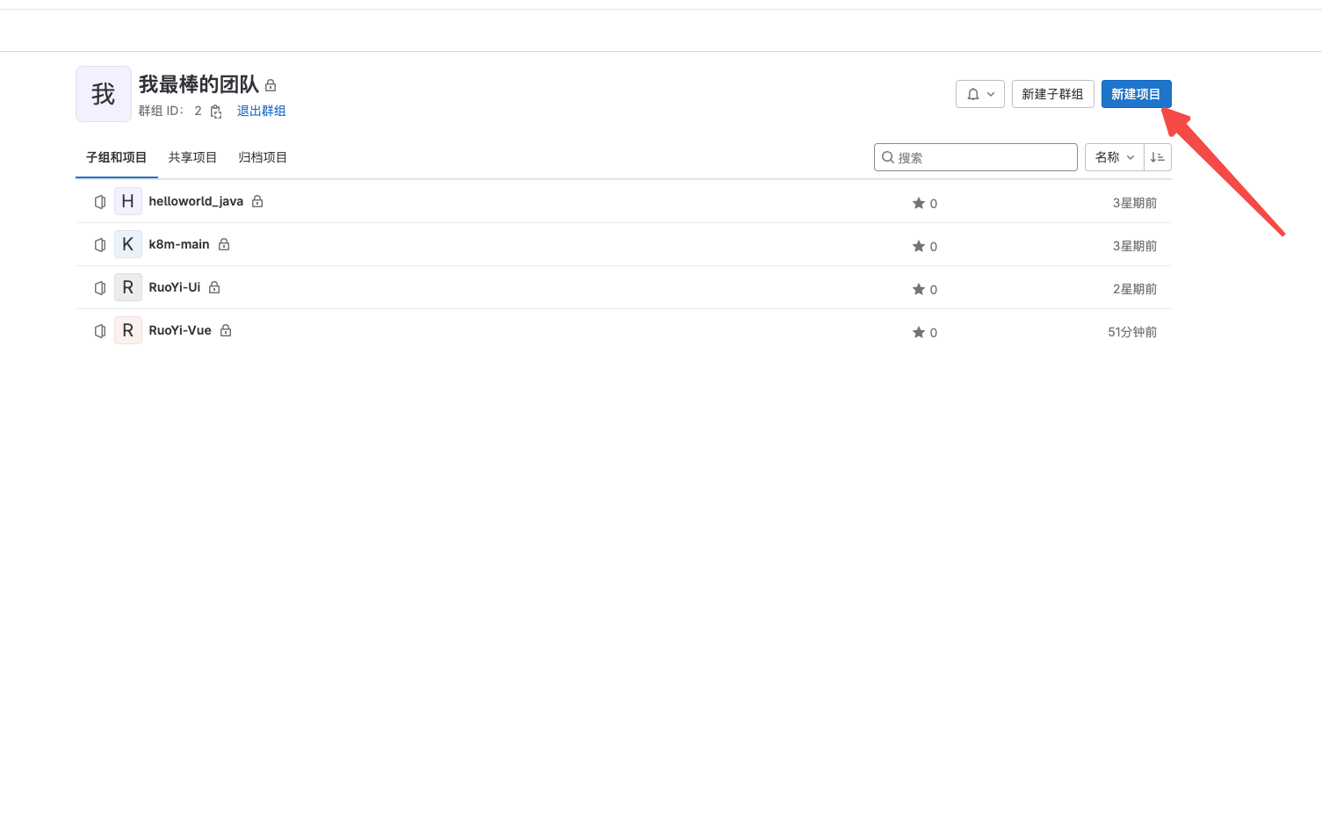Click the H avatar of helloworld_java
The image size is (1322, 823).
click(128, 202)
